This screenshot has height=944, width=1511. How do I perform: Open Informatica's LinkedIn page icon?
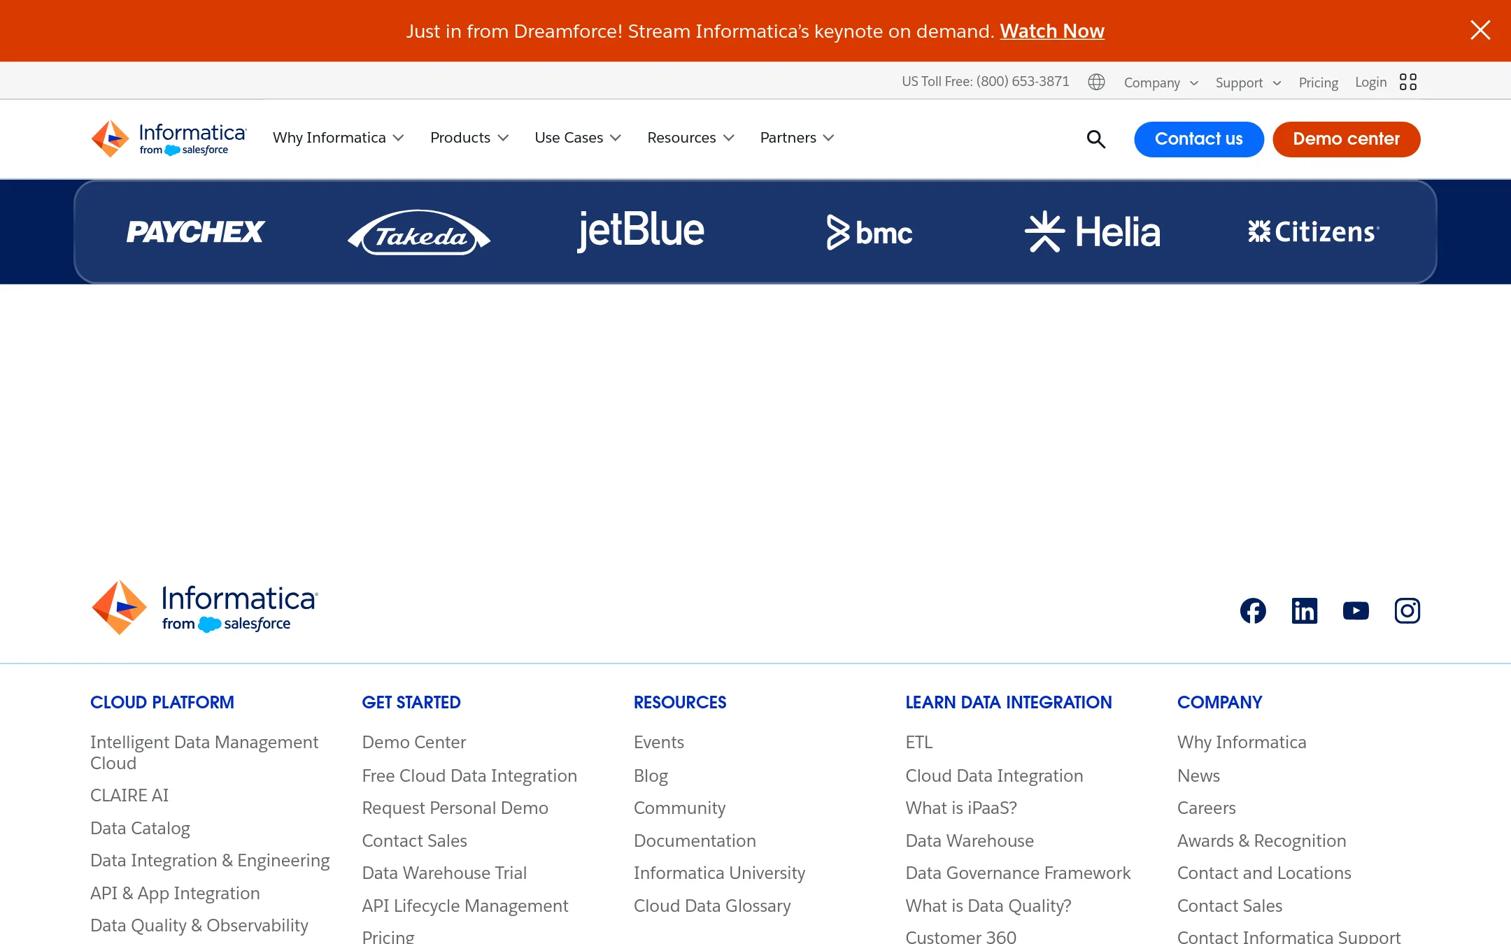[x=1304, y=610]
